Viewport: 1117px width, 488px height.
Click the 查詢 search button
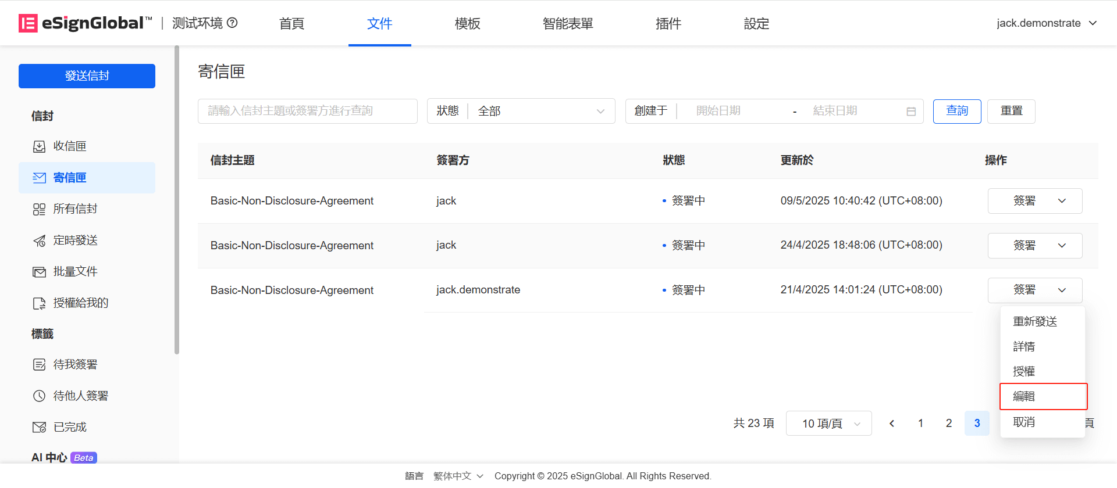point(957,111)
